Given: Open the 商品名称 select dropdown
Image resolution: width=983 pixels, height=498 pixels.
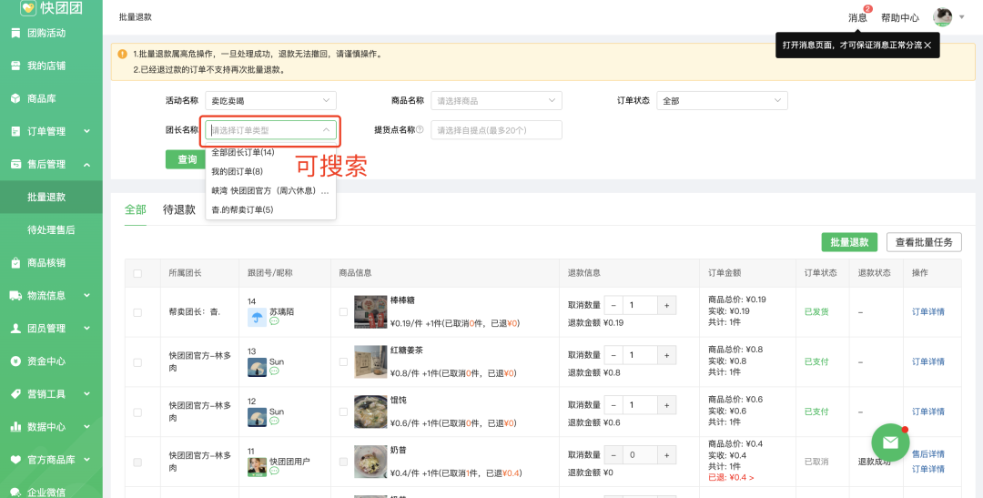Looking at the screenshot, I should [496, 101].
